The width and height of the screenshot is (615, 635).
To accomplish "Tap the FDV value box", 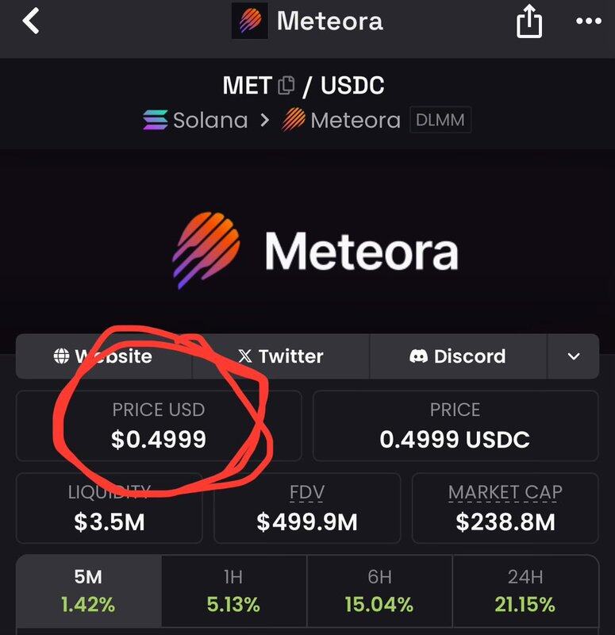I will [x=307, y=508].
